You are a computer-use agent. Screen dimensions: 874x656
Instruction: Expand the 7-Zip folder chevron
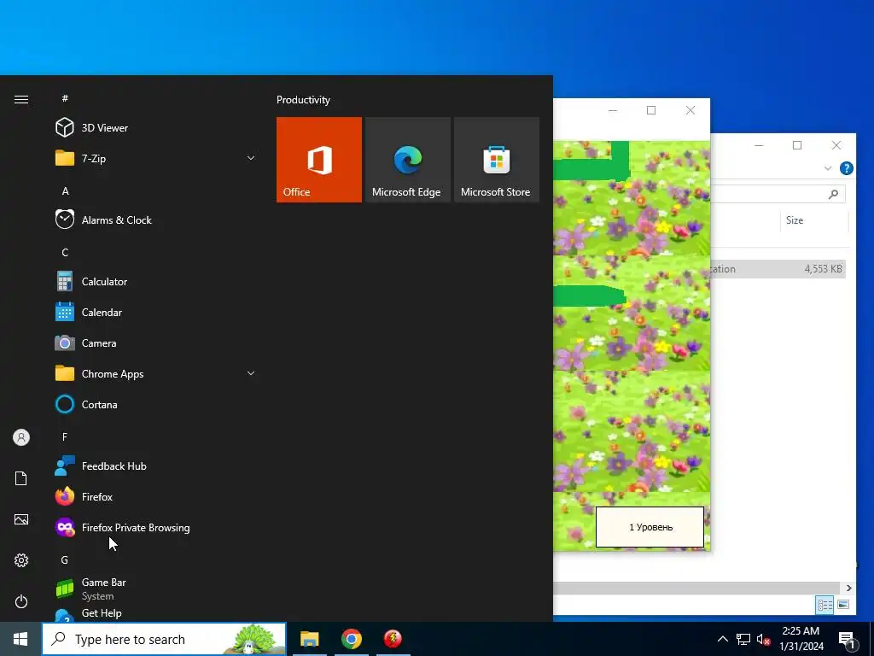pyautogui.click(x=251, y=158)
